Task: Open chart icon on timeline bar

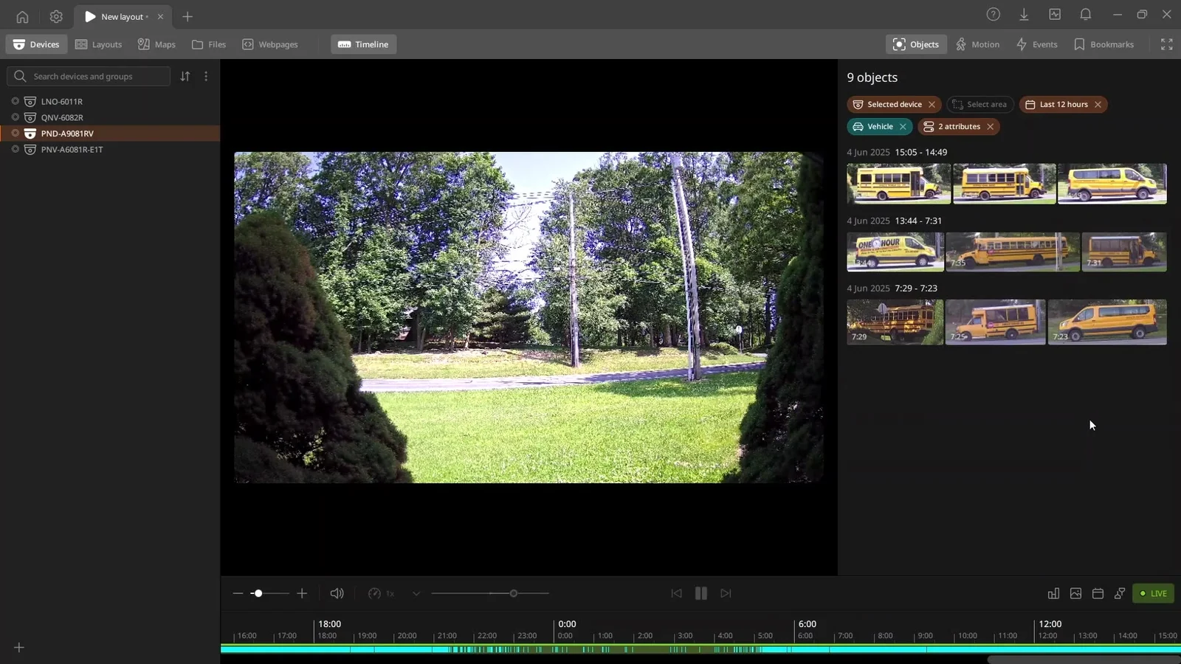Action: pyautogui.click(x=1053, y=593)
